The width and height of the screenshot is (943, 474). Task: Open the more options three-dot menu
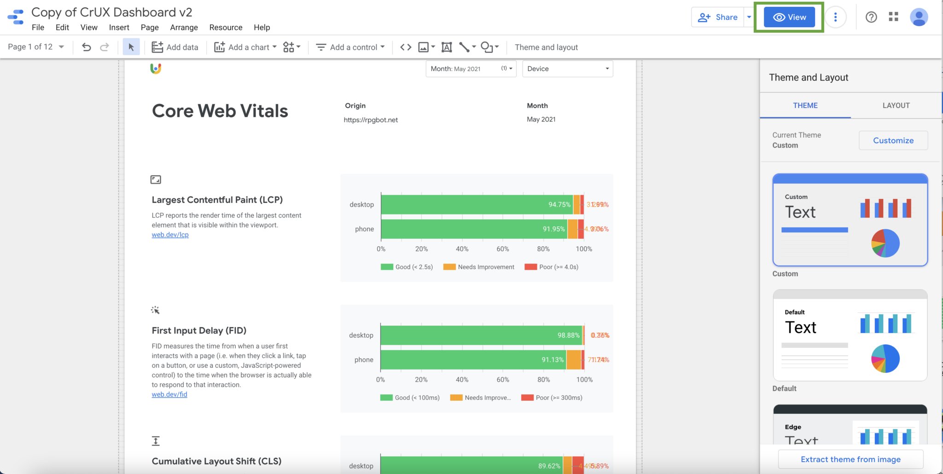[x=835, y=17]
